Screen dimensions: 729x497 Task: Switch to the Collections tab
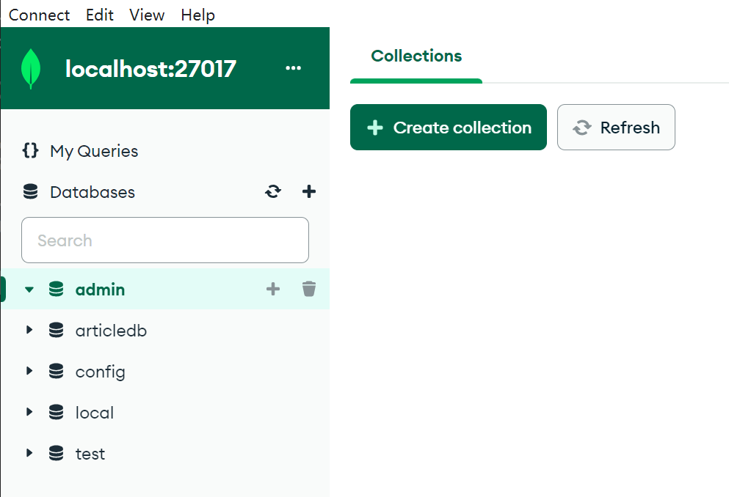pyautogui.click(x=416, y=56)
